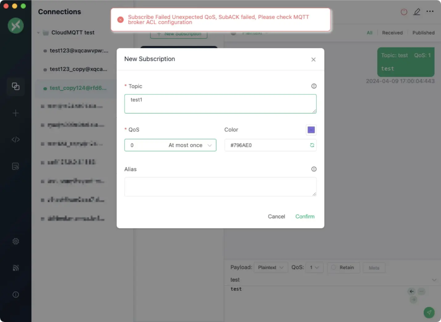Click Confirm to add subscription

click(305, 216)
